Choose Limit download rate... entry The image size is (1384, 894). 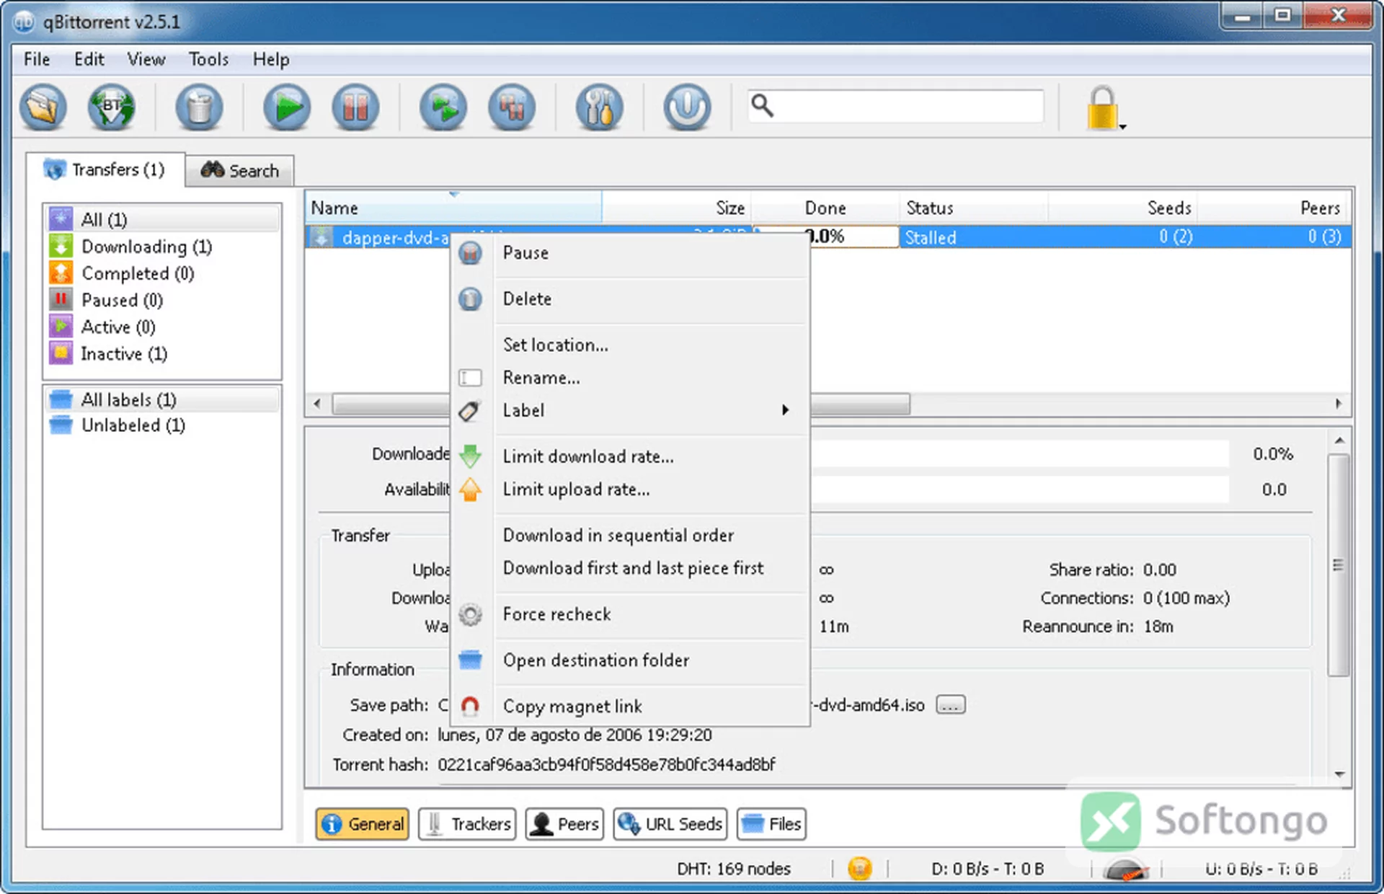point(630,456)
